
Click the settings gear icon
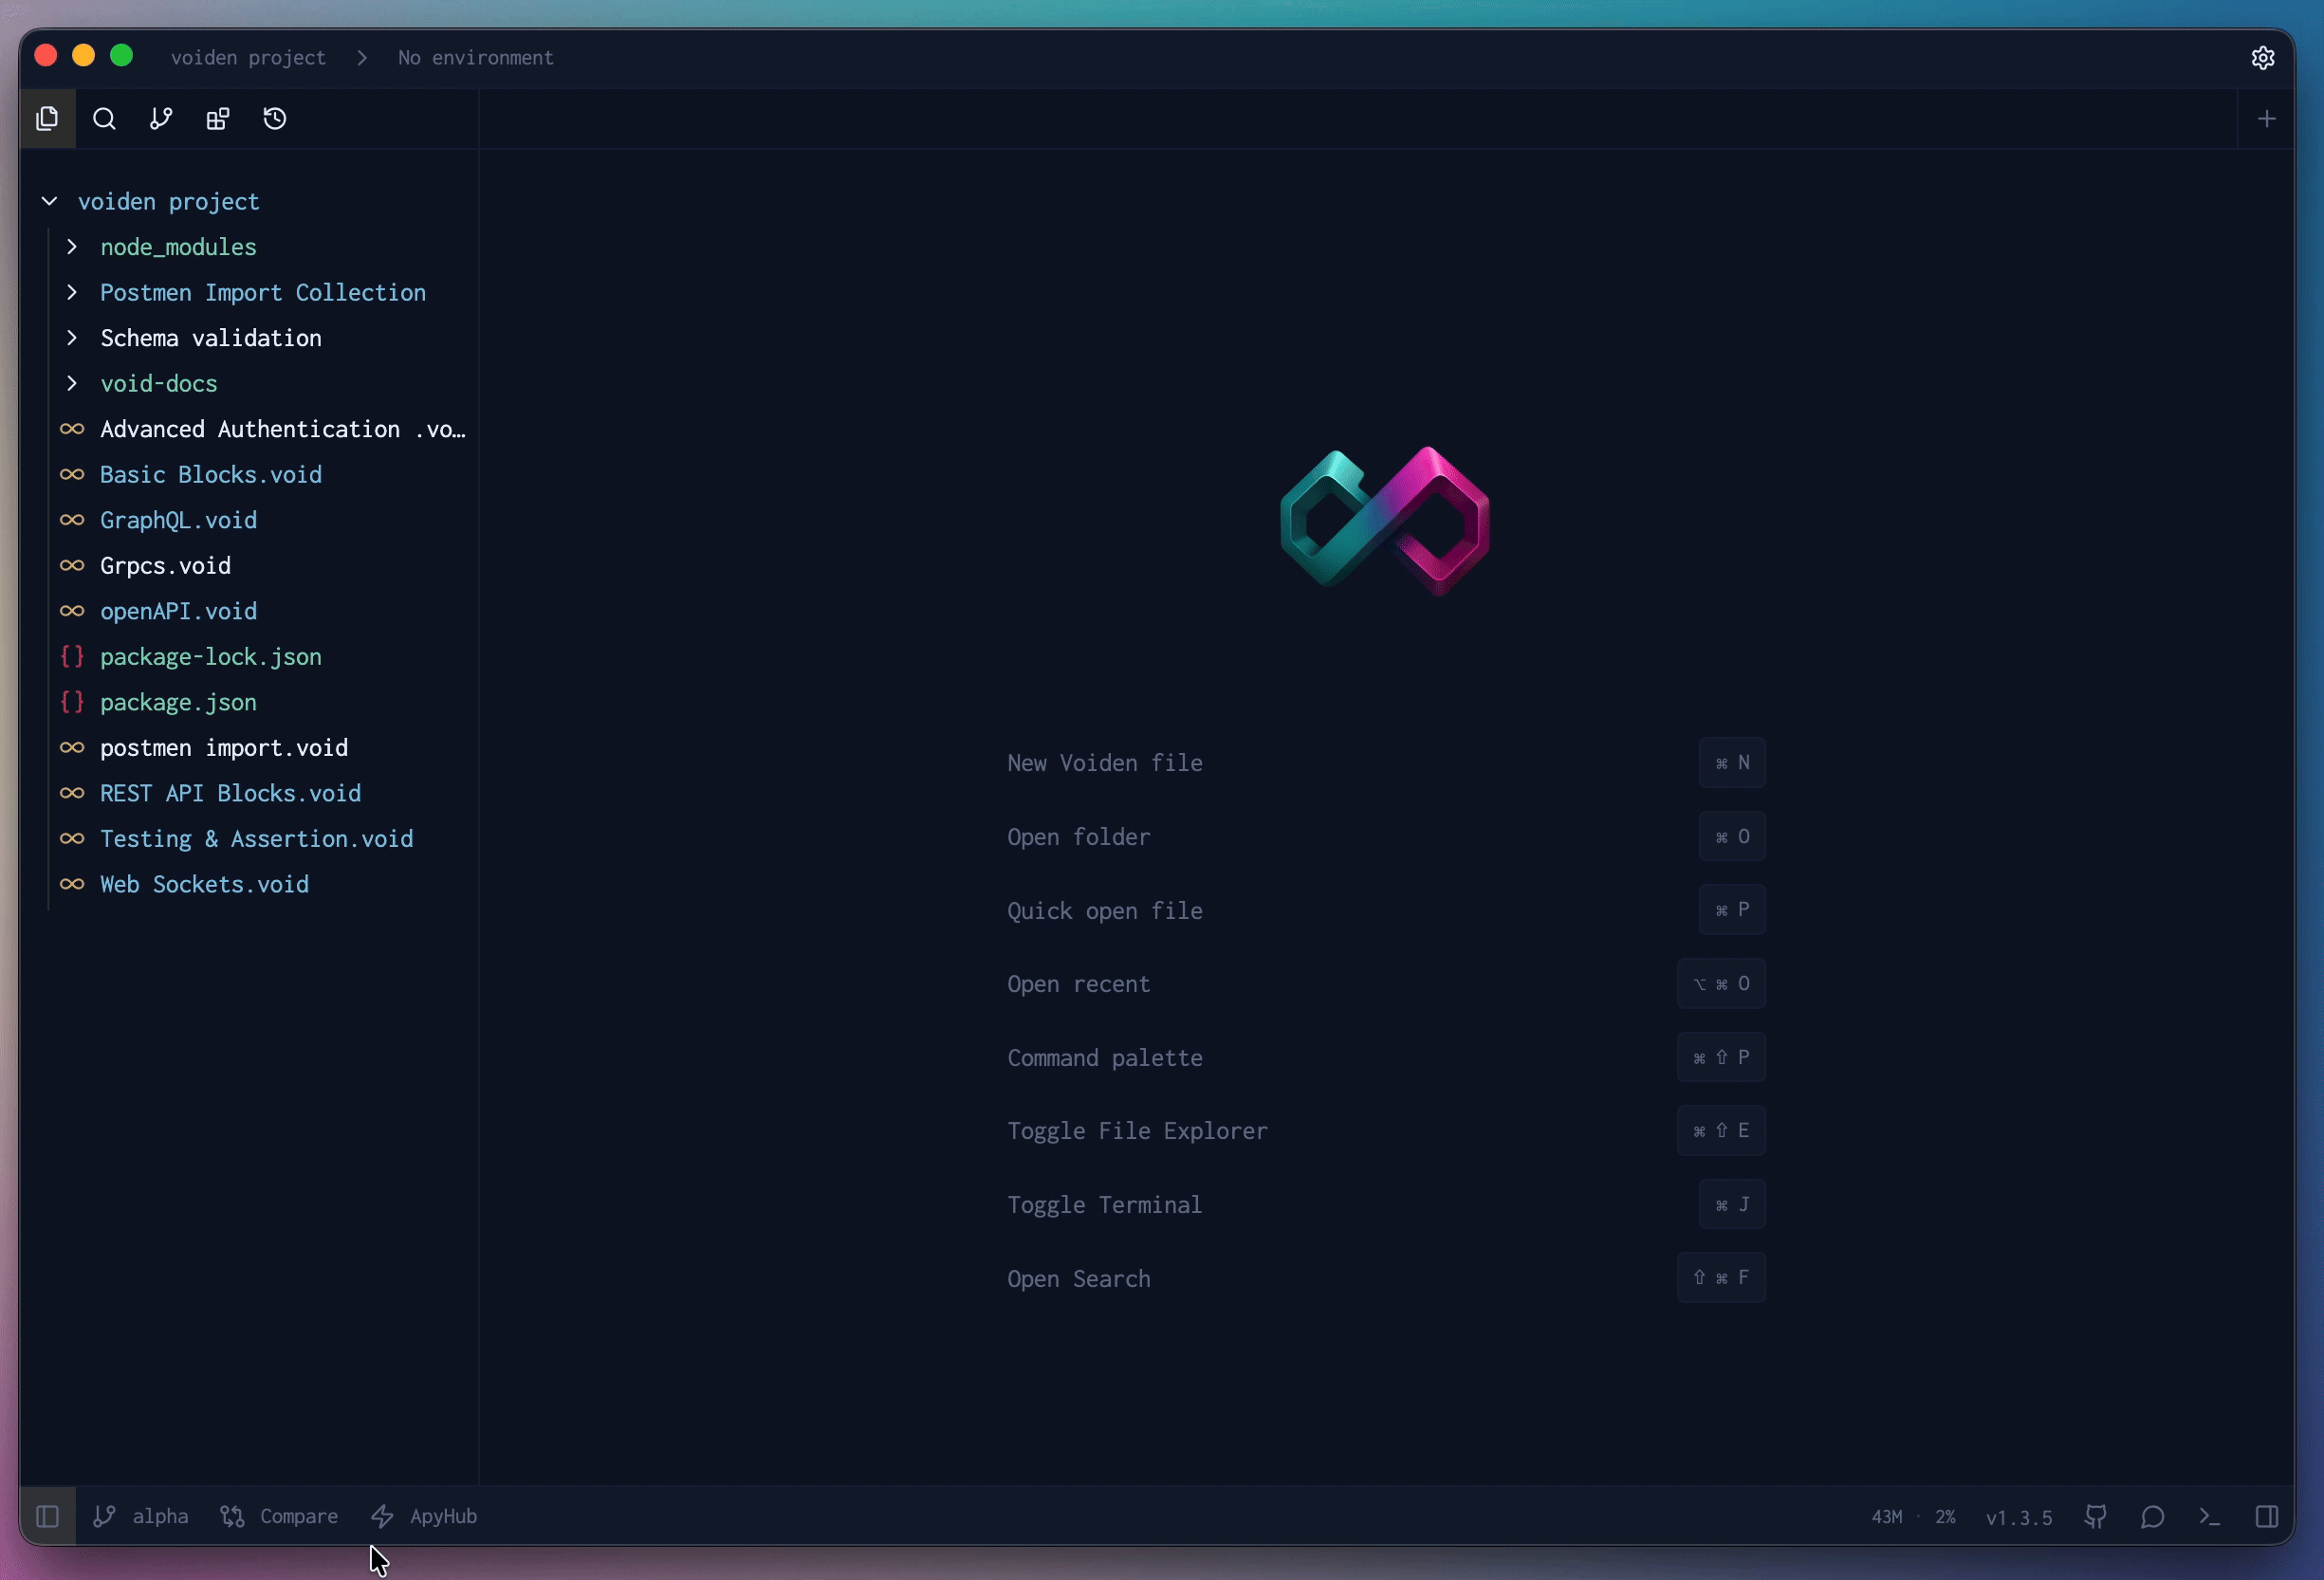tap(2262, 58)
